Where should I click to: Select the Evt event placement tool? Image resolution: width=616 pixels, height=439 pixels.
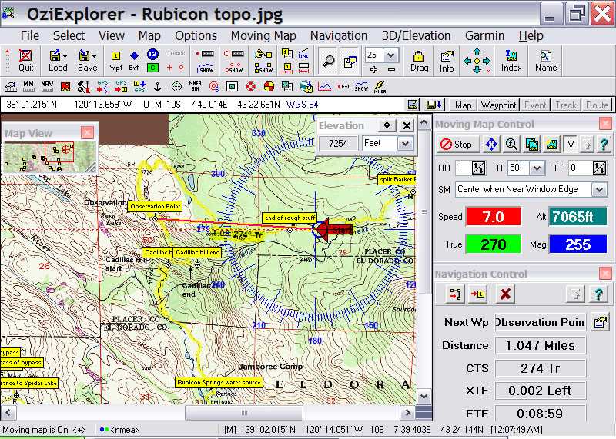point(134,60)
